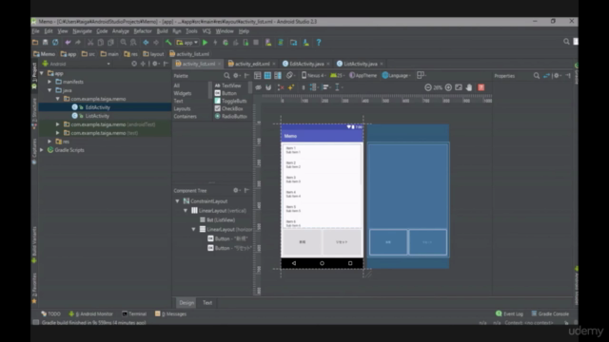
Task: Expand Gradle Scripts node
Action: click(x=42, y=150)
